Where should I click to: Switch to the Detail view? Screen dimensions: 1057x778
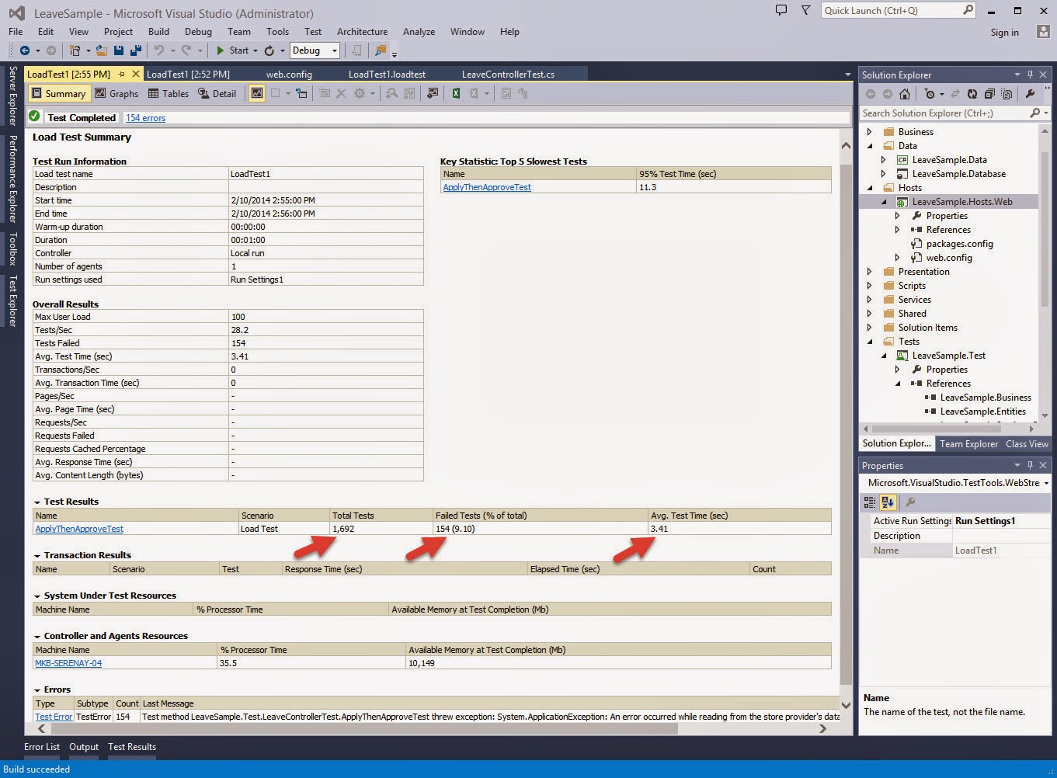tap(217, 93)
